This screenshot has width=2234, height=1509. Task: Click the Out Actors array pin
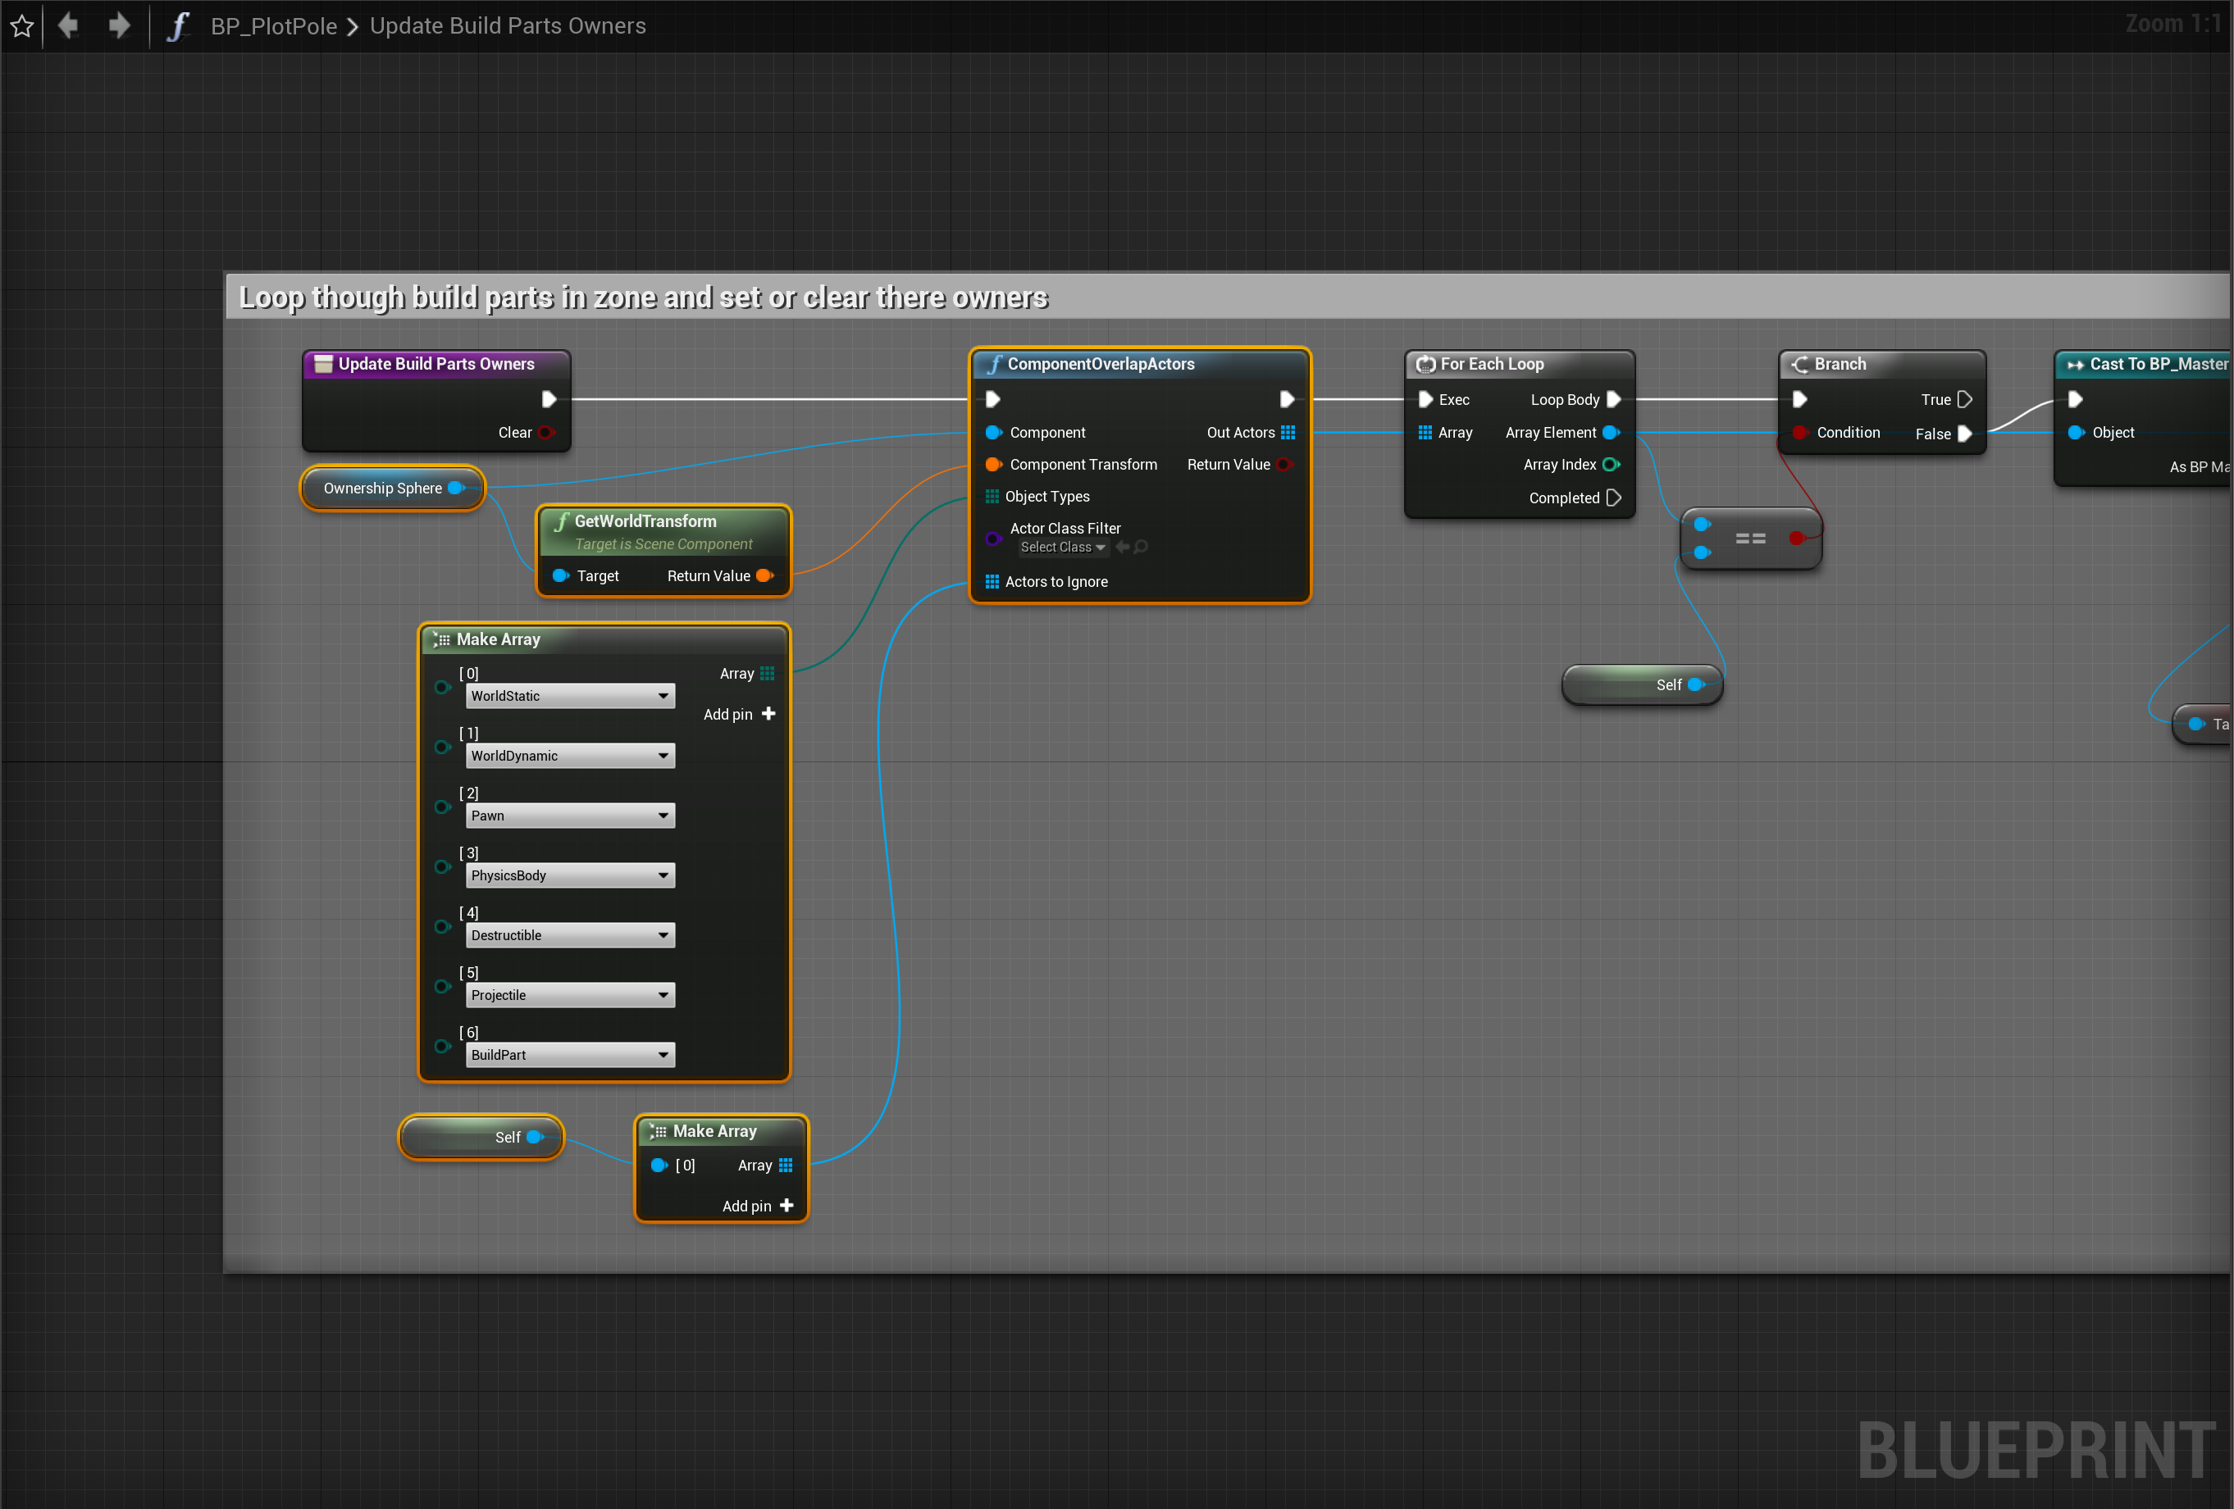tap(1288, 432)
